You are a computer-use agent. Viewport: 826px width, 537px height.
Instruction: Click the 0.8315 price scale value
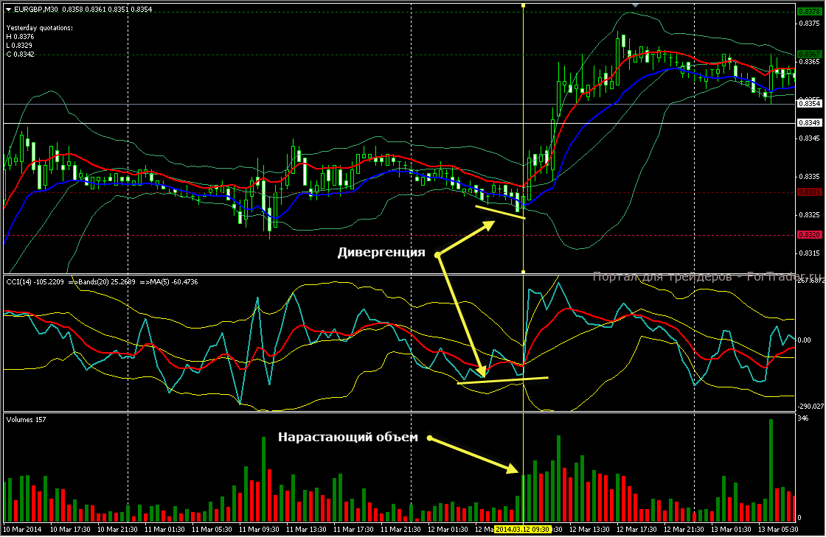coord(811,253)
